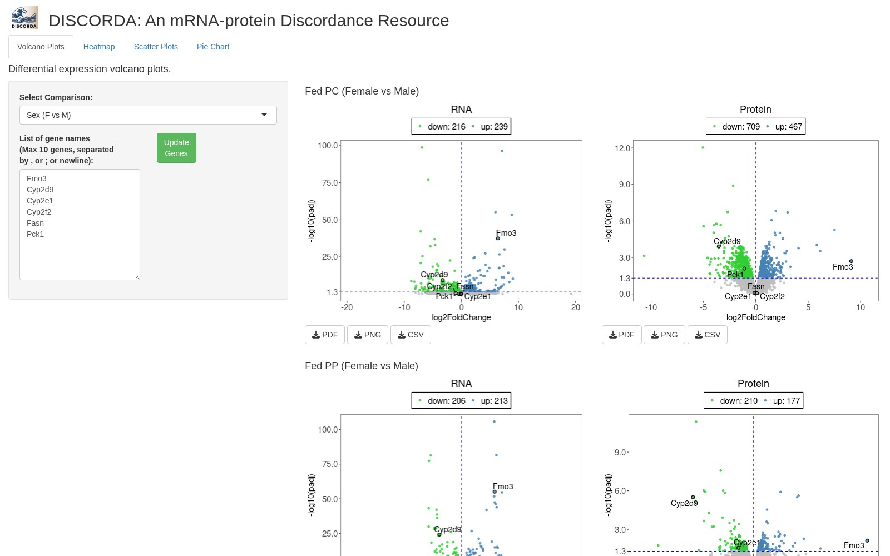Screen dimensions: 890x556
Task: Click 'down: 210' legend entry in Fed PP Protein
Action: pos(734,401)
